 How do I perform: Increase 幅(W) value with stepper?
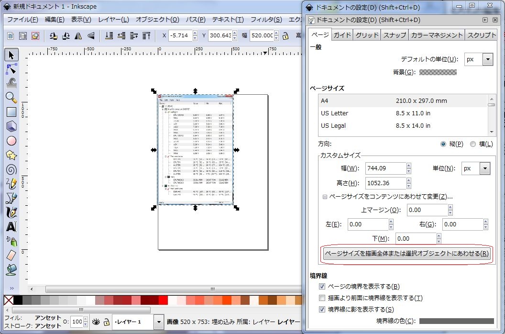click(x=409, y=166)
